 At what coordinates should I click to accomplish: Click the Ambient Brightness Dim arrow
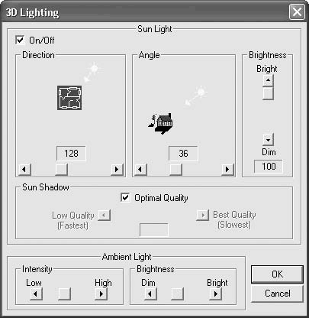(150, 294)
